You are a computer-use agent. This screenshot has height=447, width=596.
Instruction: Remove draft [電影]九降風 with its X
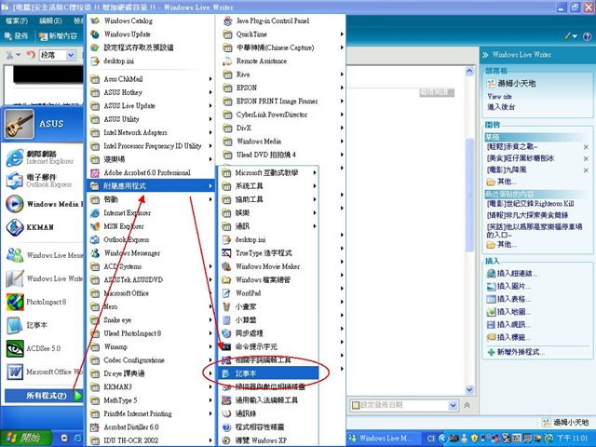point(586,170)
